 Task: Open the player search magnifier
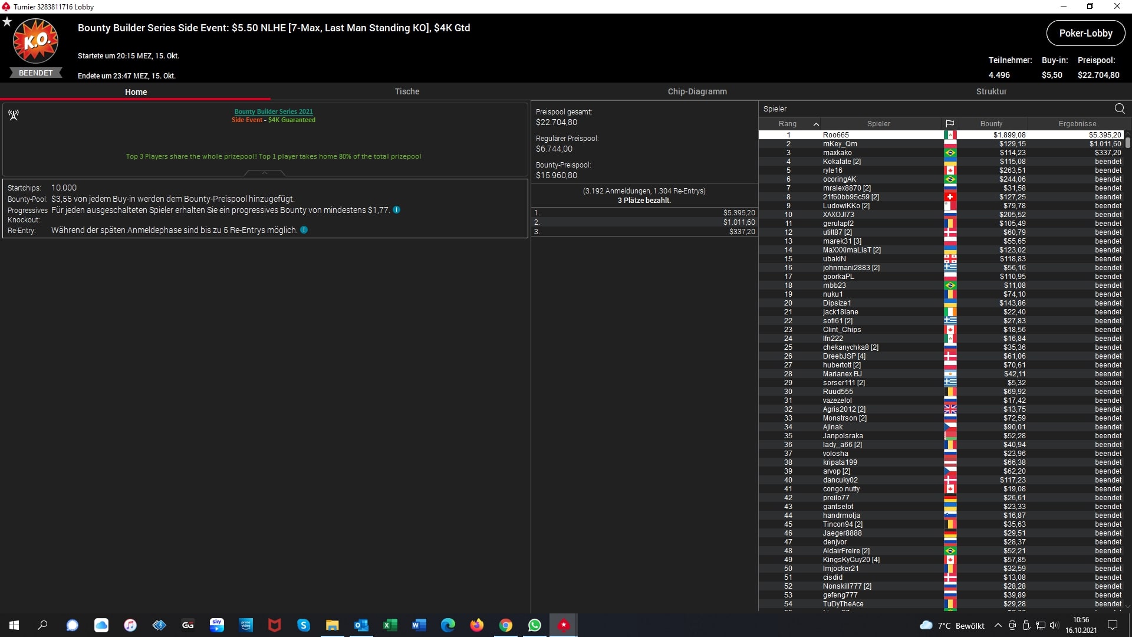coord(1119,109)
